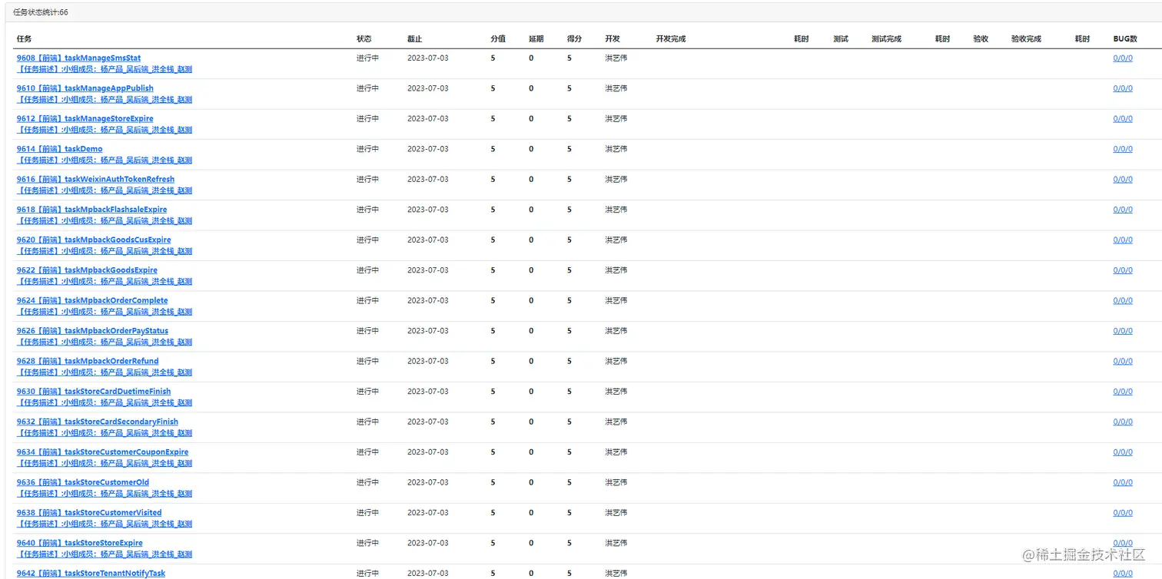Image resolution: width=1162 pixels, height=579 pixels.
Task: Click the 进行中 status in taskManageSmsStat row
Action: click(367, 58)
